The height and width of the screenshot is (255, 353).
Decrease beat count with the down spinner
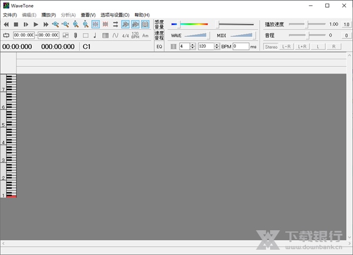click(192, 48)
